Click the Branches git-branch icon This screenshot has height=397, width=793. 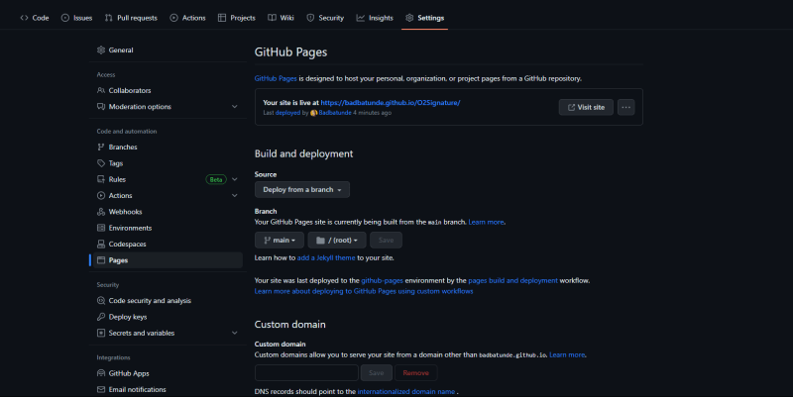coord(101,147)
